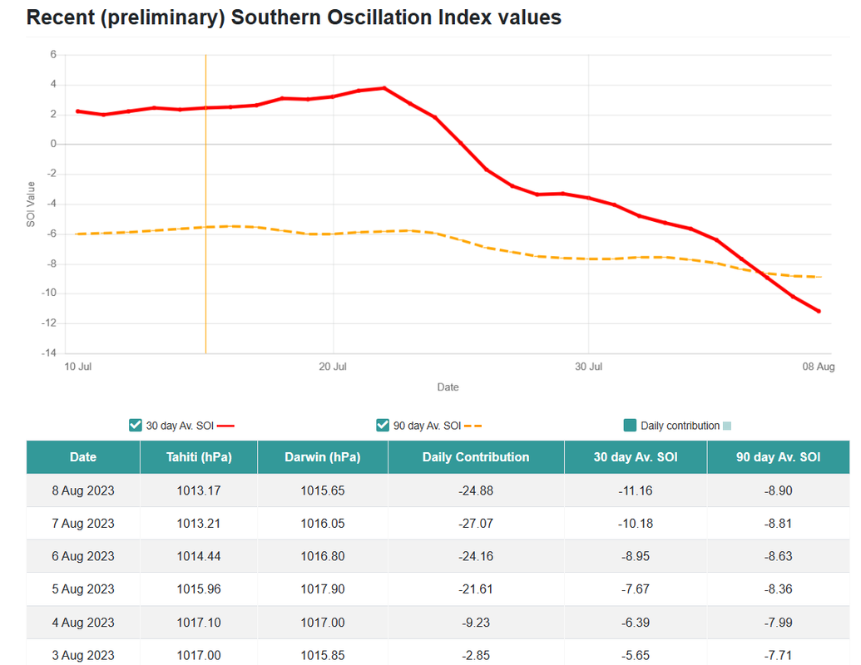861x665 pixels.
Task: Click the 7 Aug 2023 date cell
Action: pos(83,524)
